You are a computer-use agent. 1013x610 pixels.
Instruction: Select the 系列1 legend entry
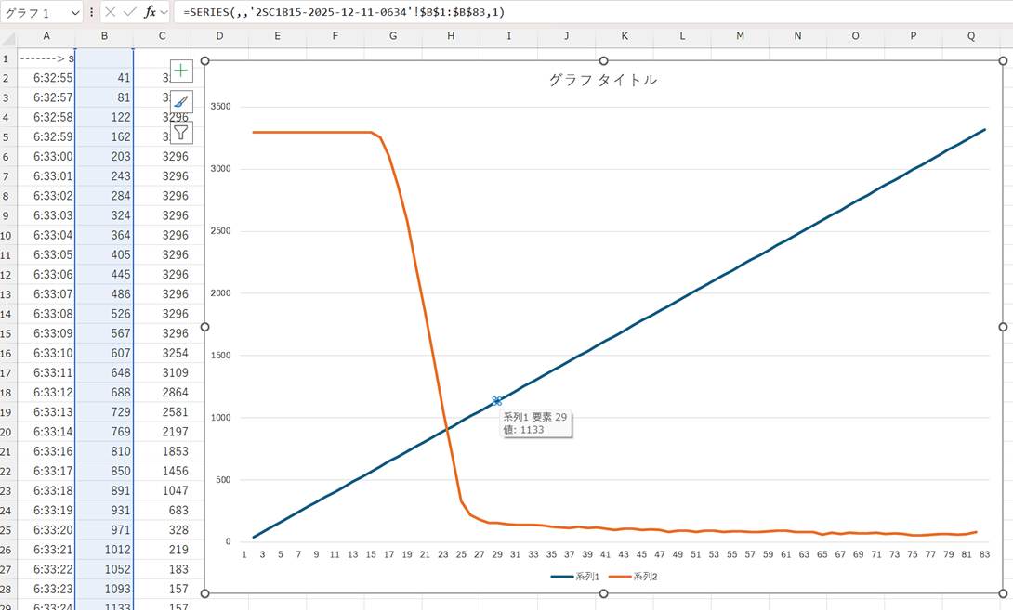coord(576,577)
